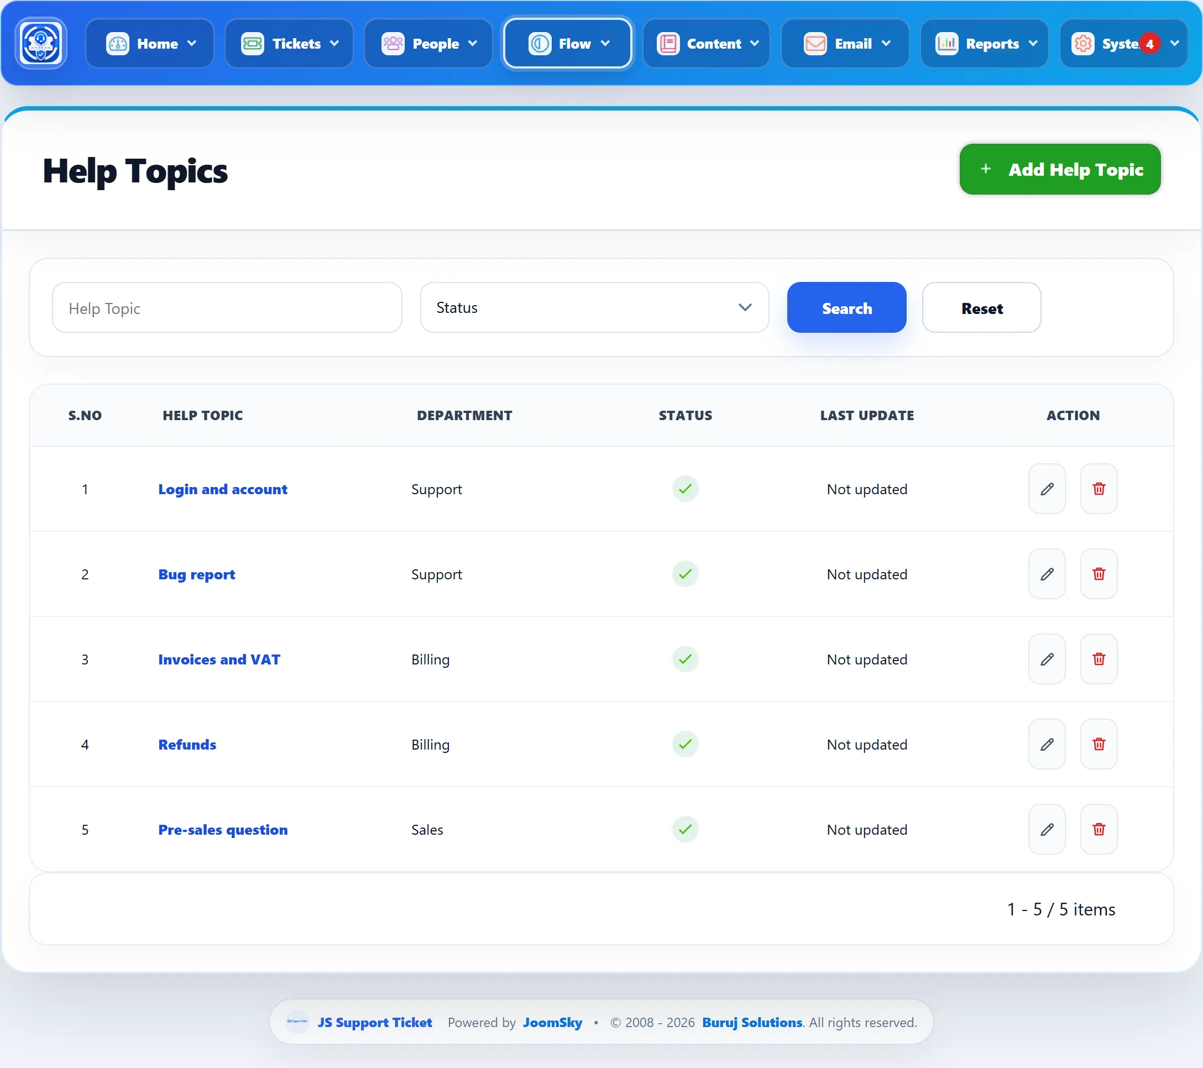Open the Email menu label
1203x1068 pixels.
click(853, 44)
